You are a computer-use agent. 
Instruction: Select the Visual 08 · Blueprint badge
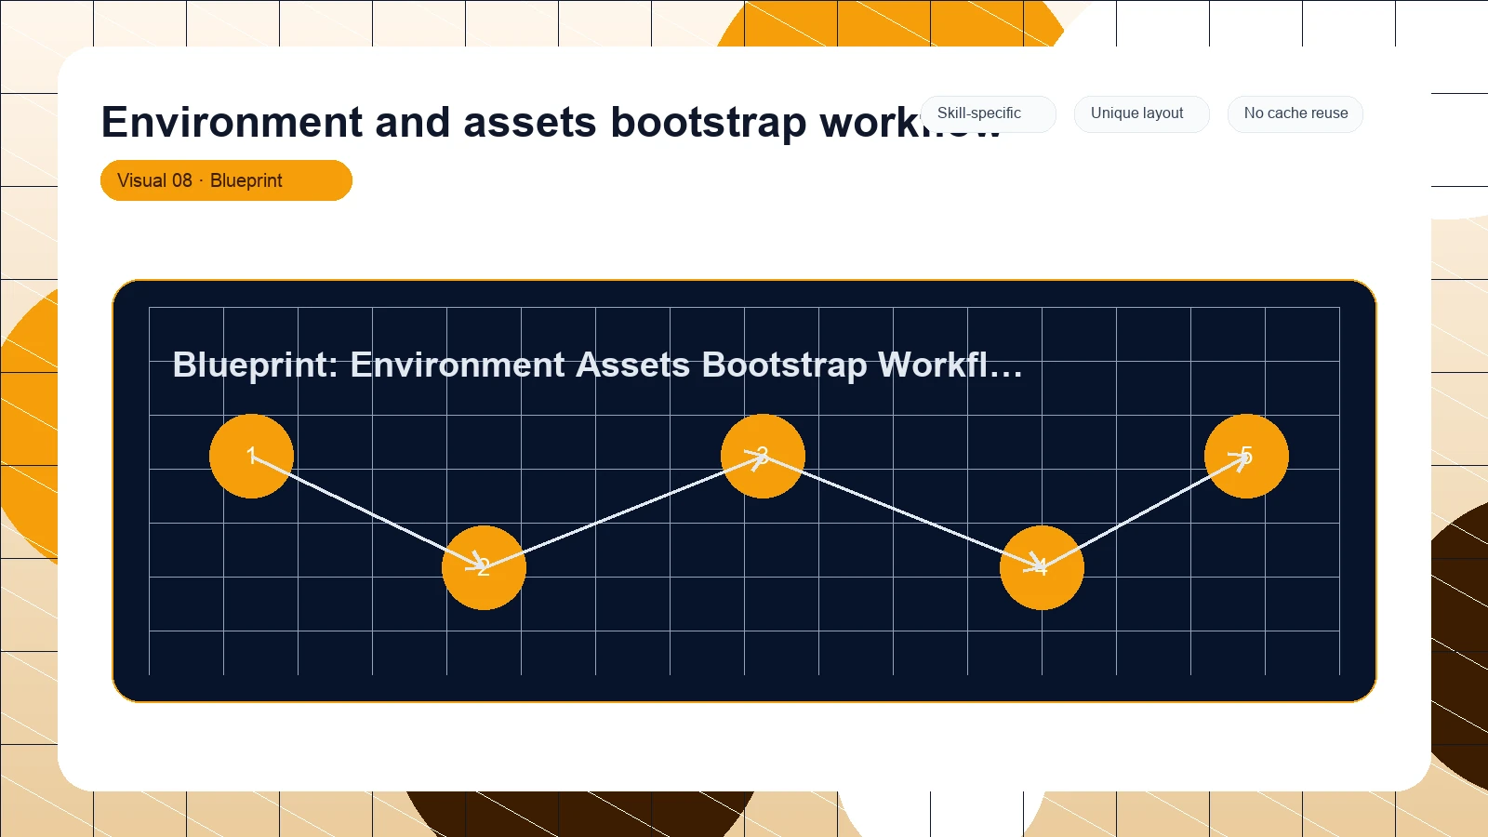tap(226, 180)
